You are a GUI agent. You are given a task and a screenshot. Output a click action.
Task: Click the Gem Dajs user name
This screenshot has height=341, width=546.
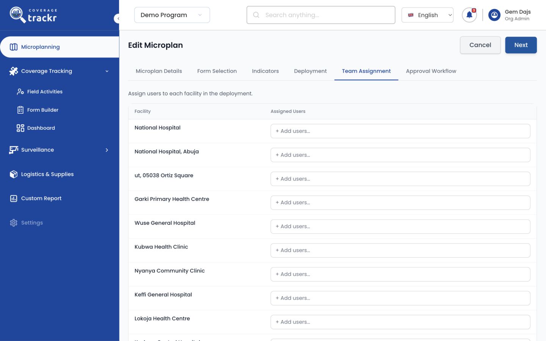coord(518,12)
